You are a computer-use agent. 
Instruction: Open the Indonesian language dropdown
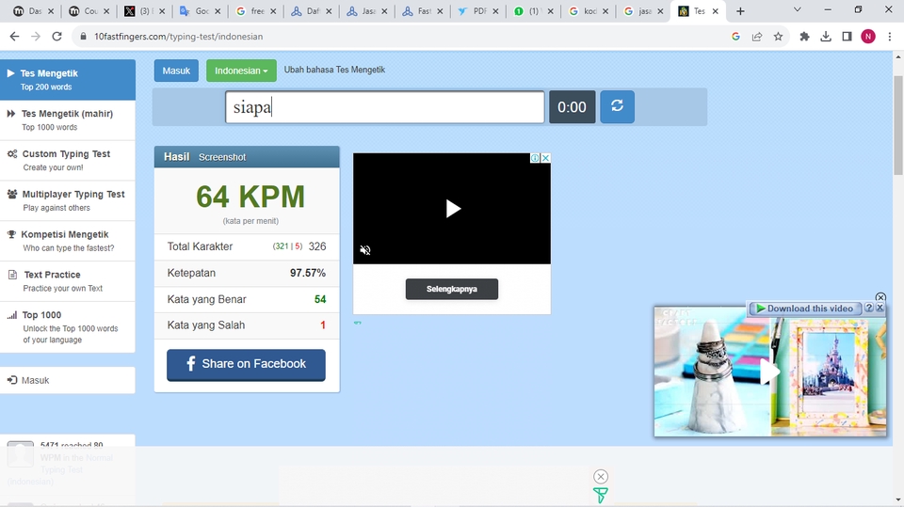(241, 71)
